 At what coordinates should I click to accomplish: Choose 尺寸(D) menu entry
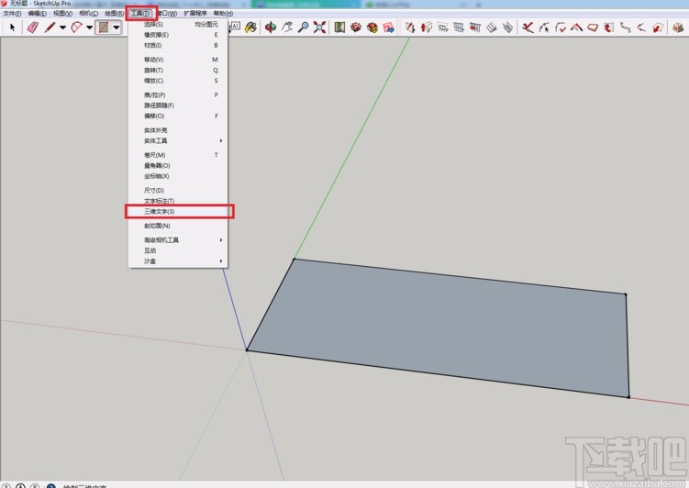[x=178, y=190]
